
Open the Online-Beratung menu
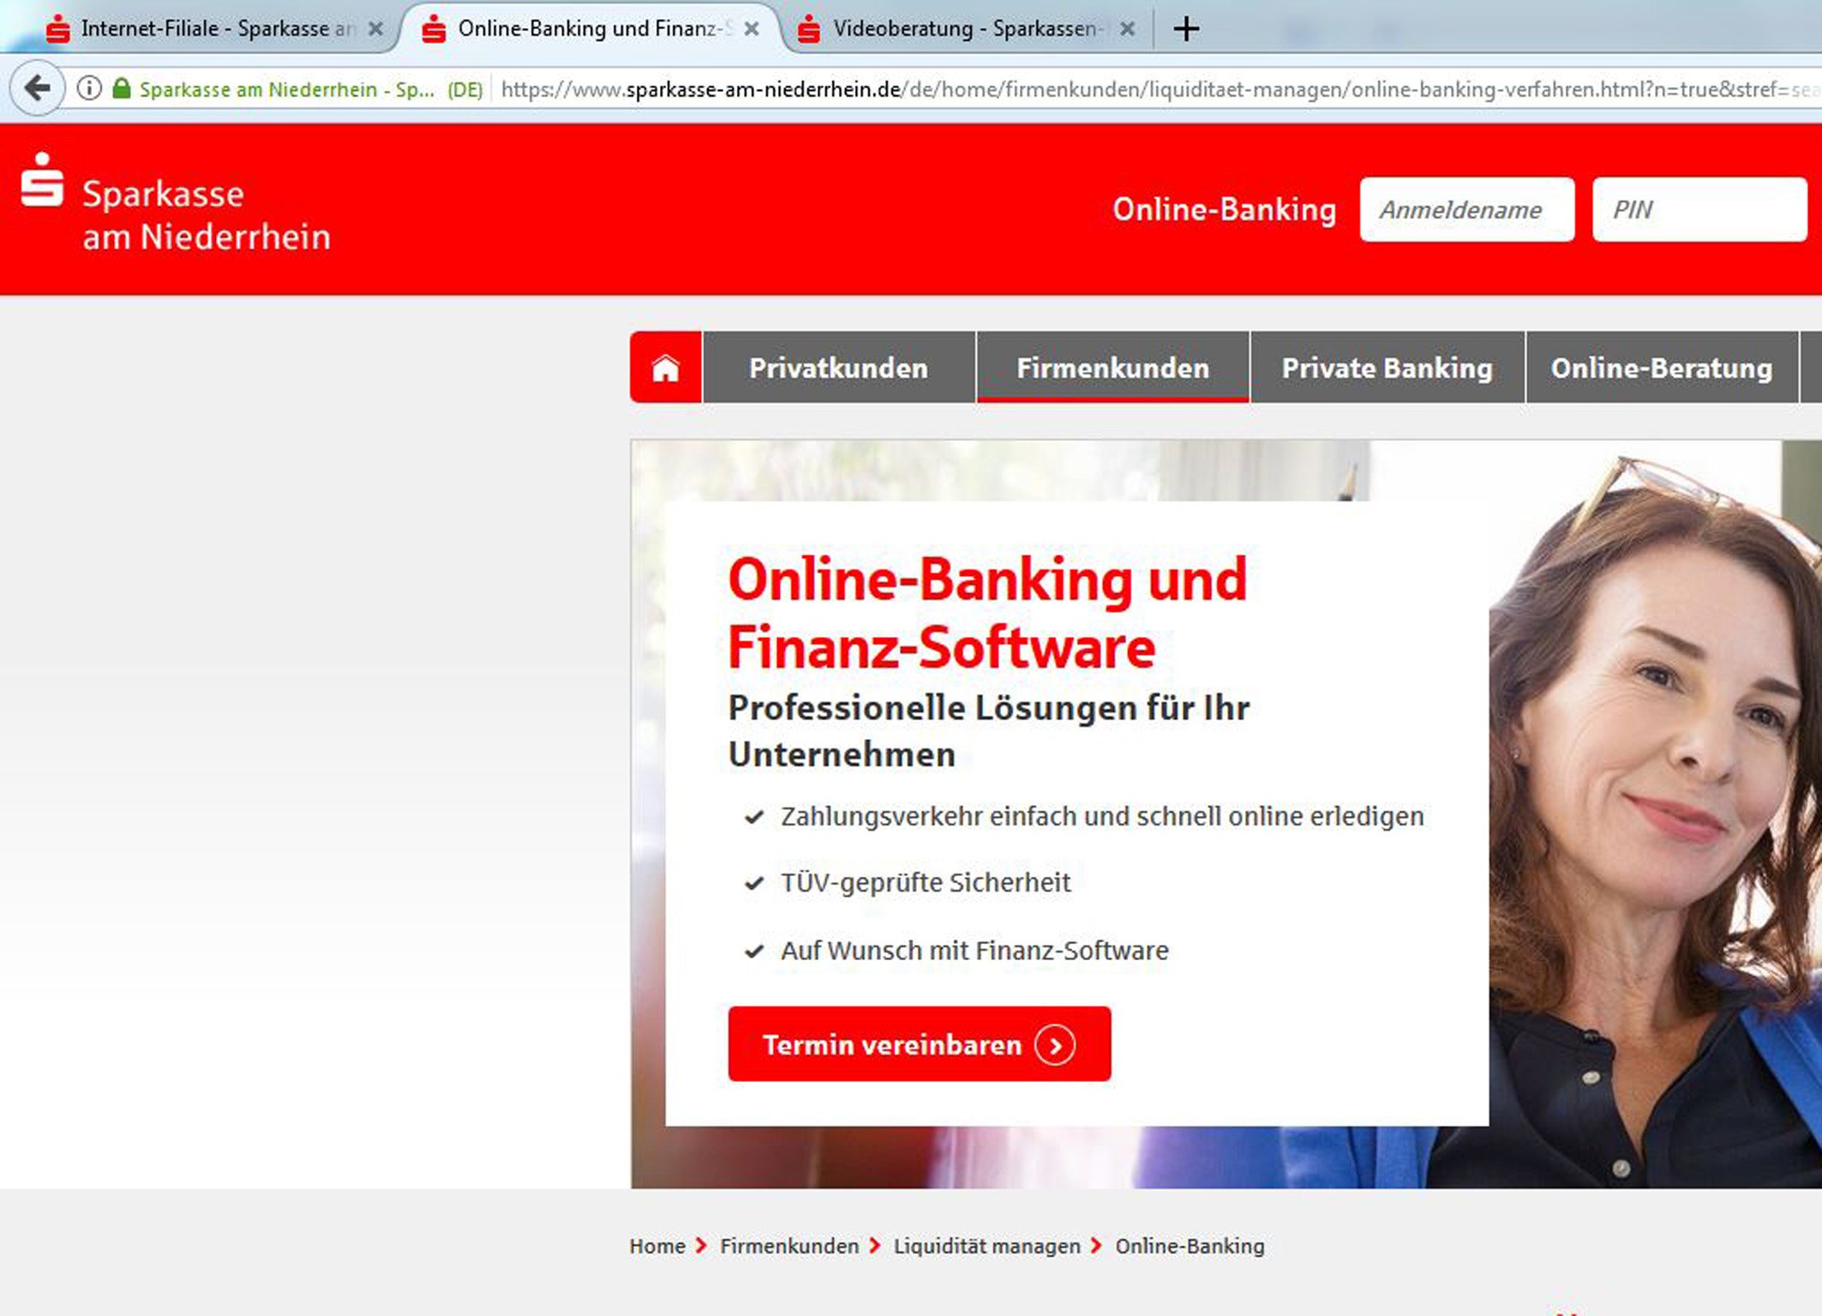(x=1661, y=368)
